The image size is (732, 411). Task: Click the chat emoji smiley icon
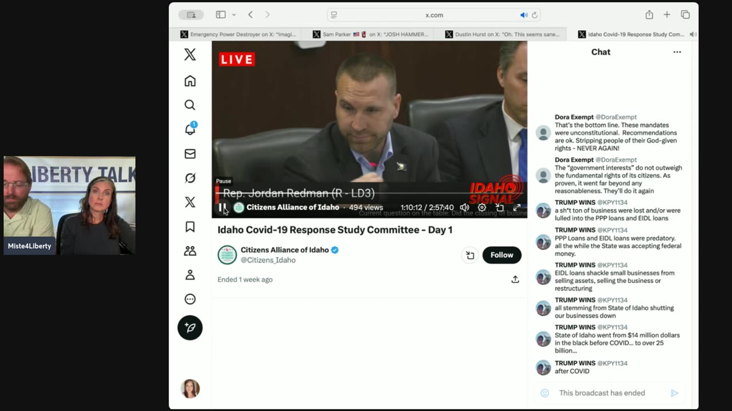[544, 393]
